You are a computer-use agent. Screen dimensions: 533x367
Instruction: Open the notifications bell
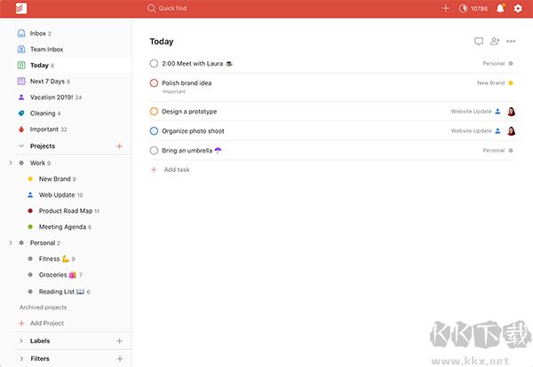click(500, 9)
